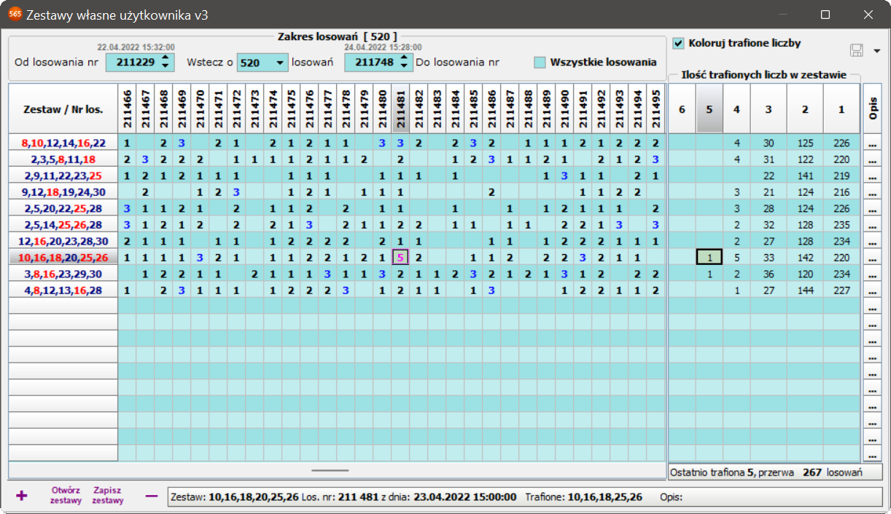Screen dimensions: 891x514
Task: Select set row 12,16,20,23,28,30
Action: [63, 241]
